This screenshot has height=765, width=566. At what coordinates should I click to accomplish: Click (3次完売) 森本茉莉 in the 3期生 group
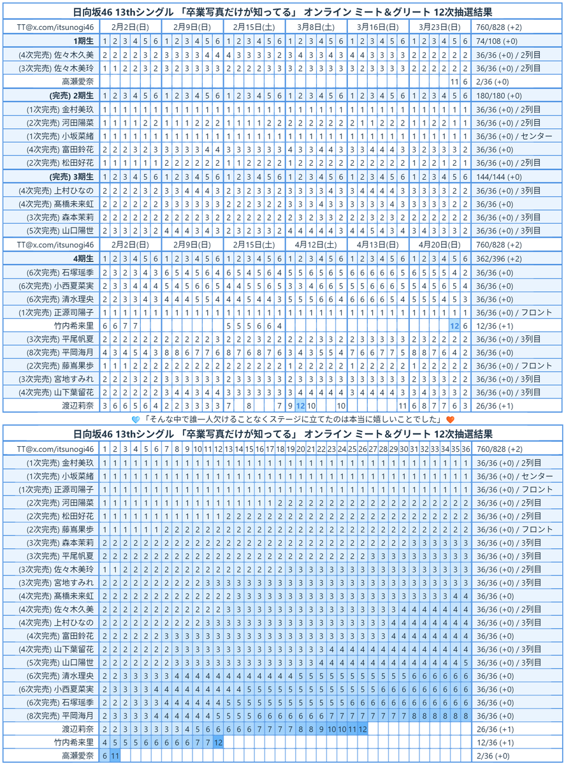pyautogui.click(x=61, y=217)
